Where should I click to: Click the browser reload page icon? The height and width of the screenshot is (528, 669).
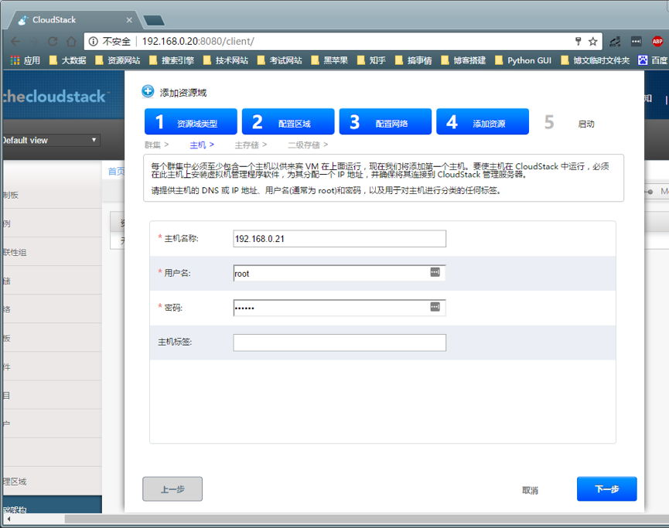click(53, 41)
